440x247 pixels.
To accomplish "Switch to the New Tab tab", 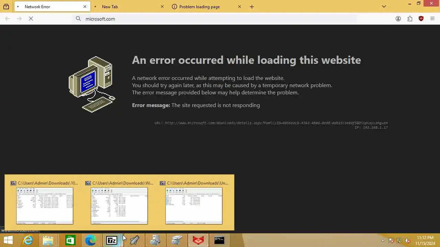I will pyautogui.click(x=130, y=7).
